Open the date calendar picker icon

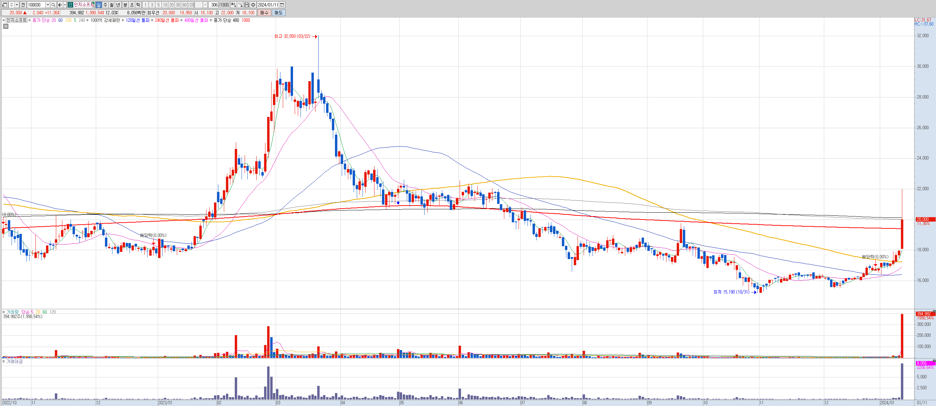pyautogui.click(x=282, y=5)
